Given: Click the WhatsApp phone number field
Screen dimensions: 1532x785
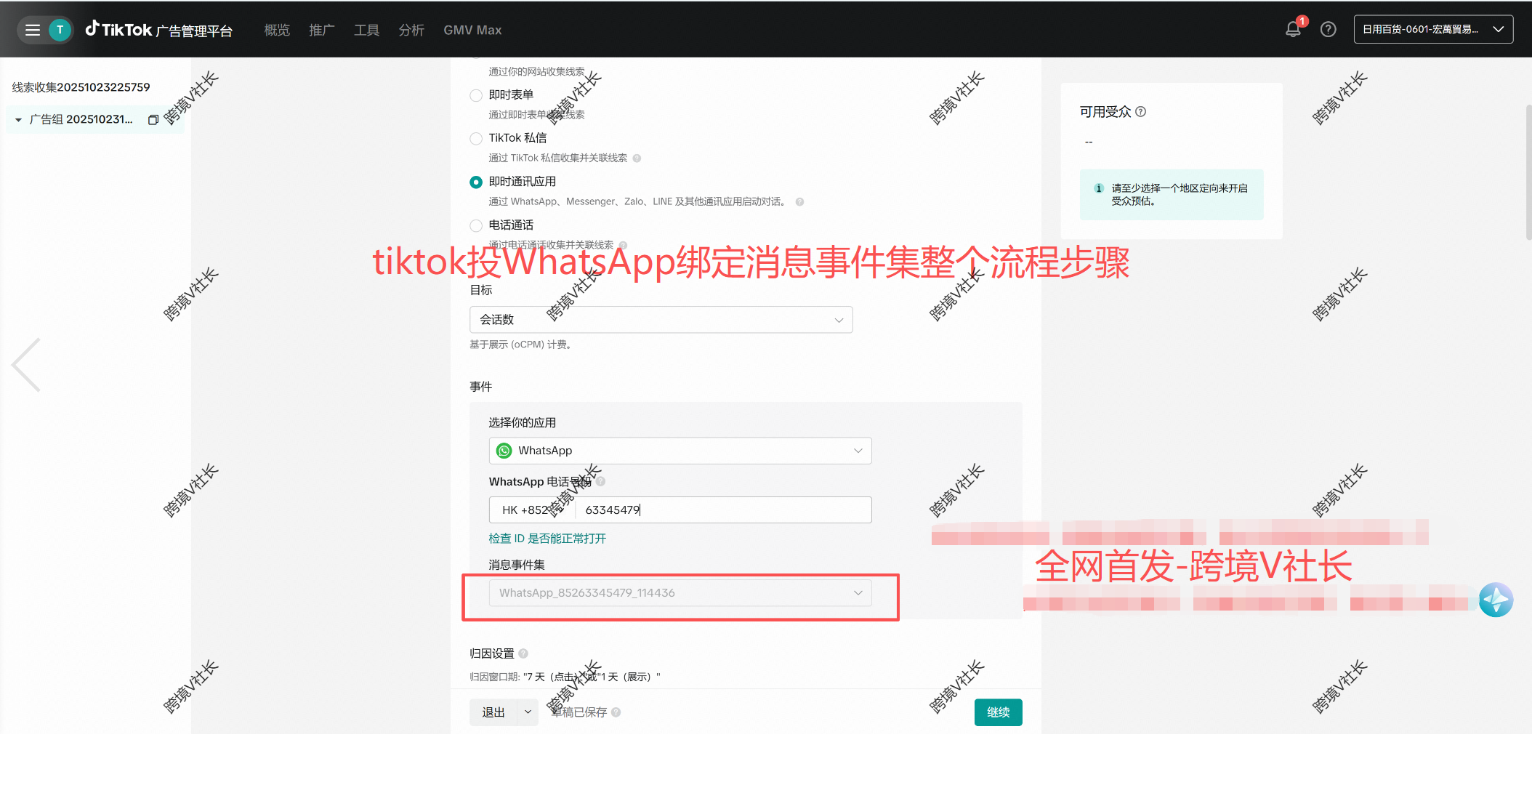Looking at the screenshot, I should click(x=724, y=510).
